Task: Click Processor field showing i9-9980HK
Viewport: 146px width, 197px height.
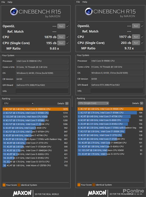Action: (x=42, y=61)
